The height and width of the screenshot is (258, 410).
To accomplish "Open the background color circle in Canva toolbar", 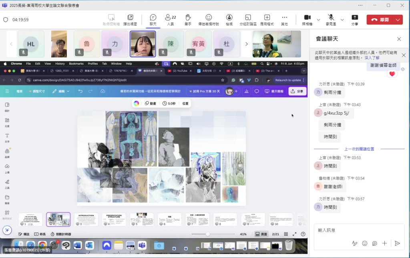I will click(136, 103).
